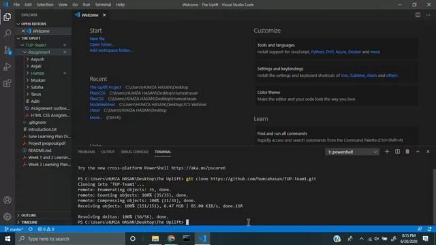The width and height of the screenshot is (436, 245).
Task: Maximize the panel with up chevron
Action: pyautogui.click(x=418, y=152)
